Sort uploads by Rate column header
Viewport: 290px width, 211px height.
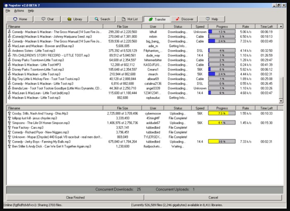pos(245,108)
